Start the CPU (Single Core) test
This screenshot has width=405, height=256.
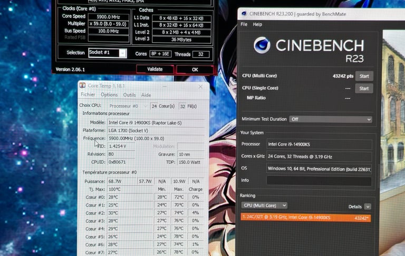tap(364, 88)
